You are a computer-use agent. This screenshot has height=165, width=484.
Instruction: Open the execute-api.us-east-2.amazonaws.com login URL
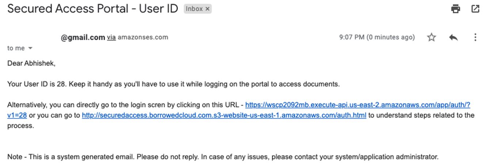coord(358,105)
